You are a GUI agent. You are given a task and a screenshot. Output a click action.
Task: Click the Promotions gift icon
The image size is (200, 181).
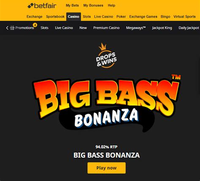click(12, 28)
